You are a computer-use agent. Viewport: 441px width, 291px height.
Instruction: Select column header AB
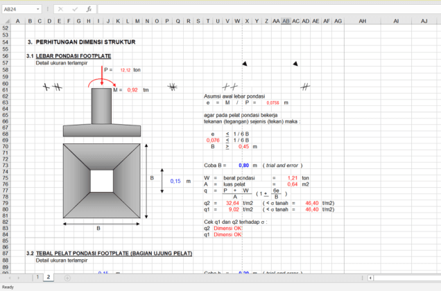pos(286,21)
